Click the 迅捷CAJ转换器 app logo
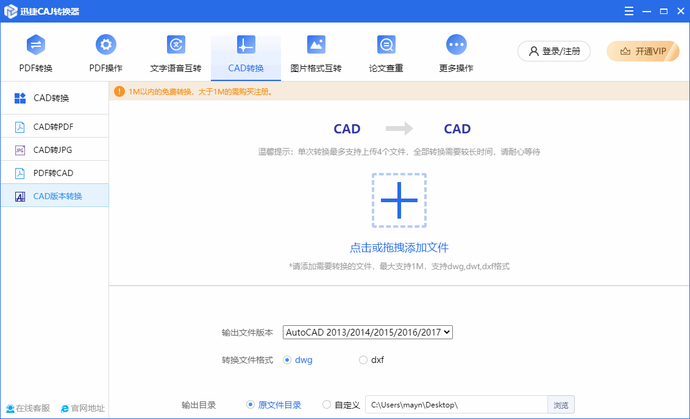 tap(10, 12)
